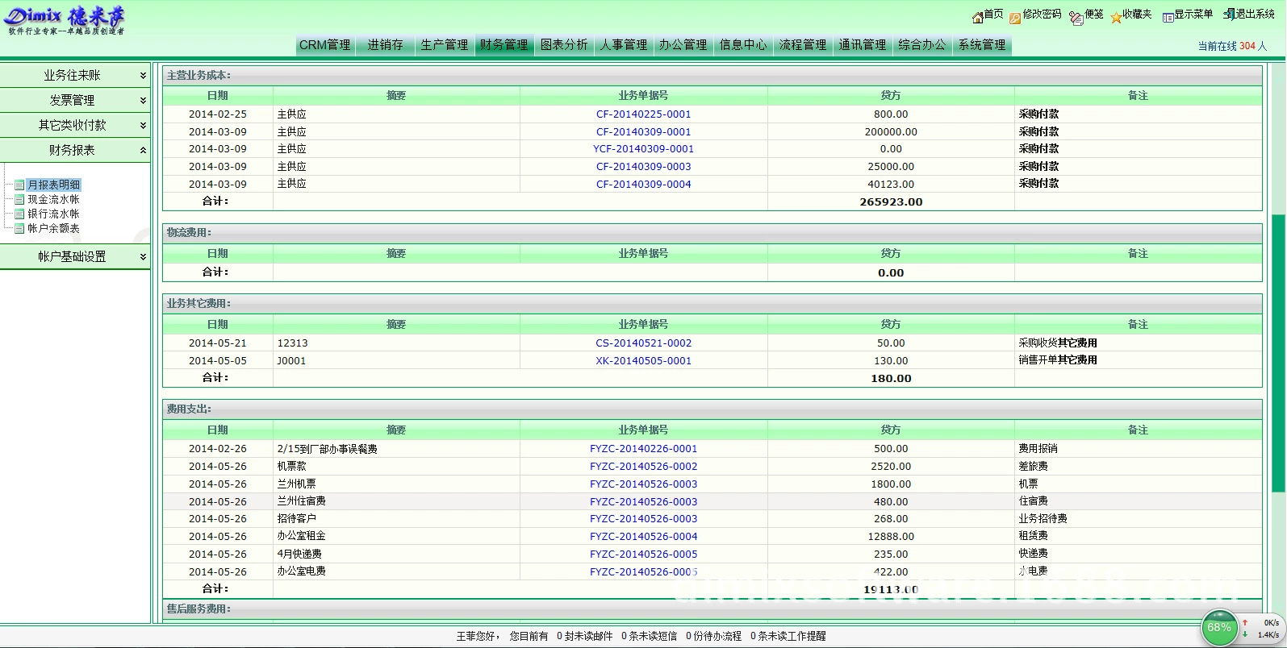Click the 月报表明细 document icon

(x=20, y=185)
